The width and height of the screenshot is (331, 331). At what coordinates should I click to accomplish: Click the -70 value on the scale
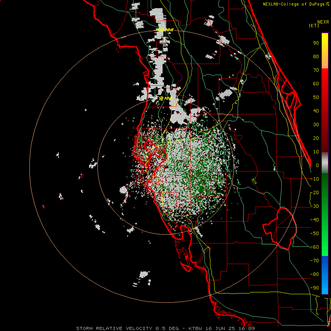pyautogui.click(x=314, y=260)
